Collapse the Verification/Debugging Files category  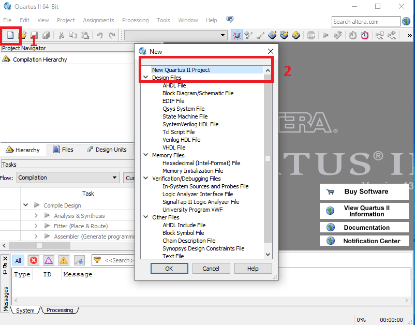145,178
